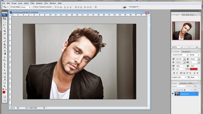203x114 pixels.
Task: Select the Path Selection tool
Action: [5, 70]
